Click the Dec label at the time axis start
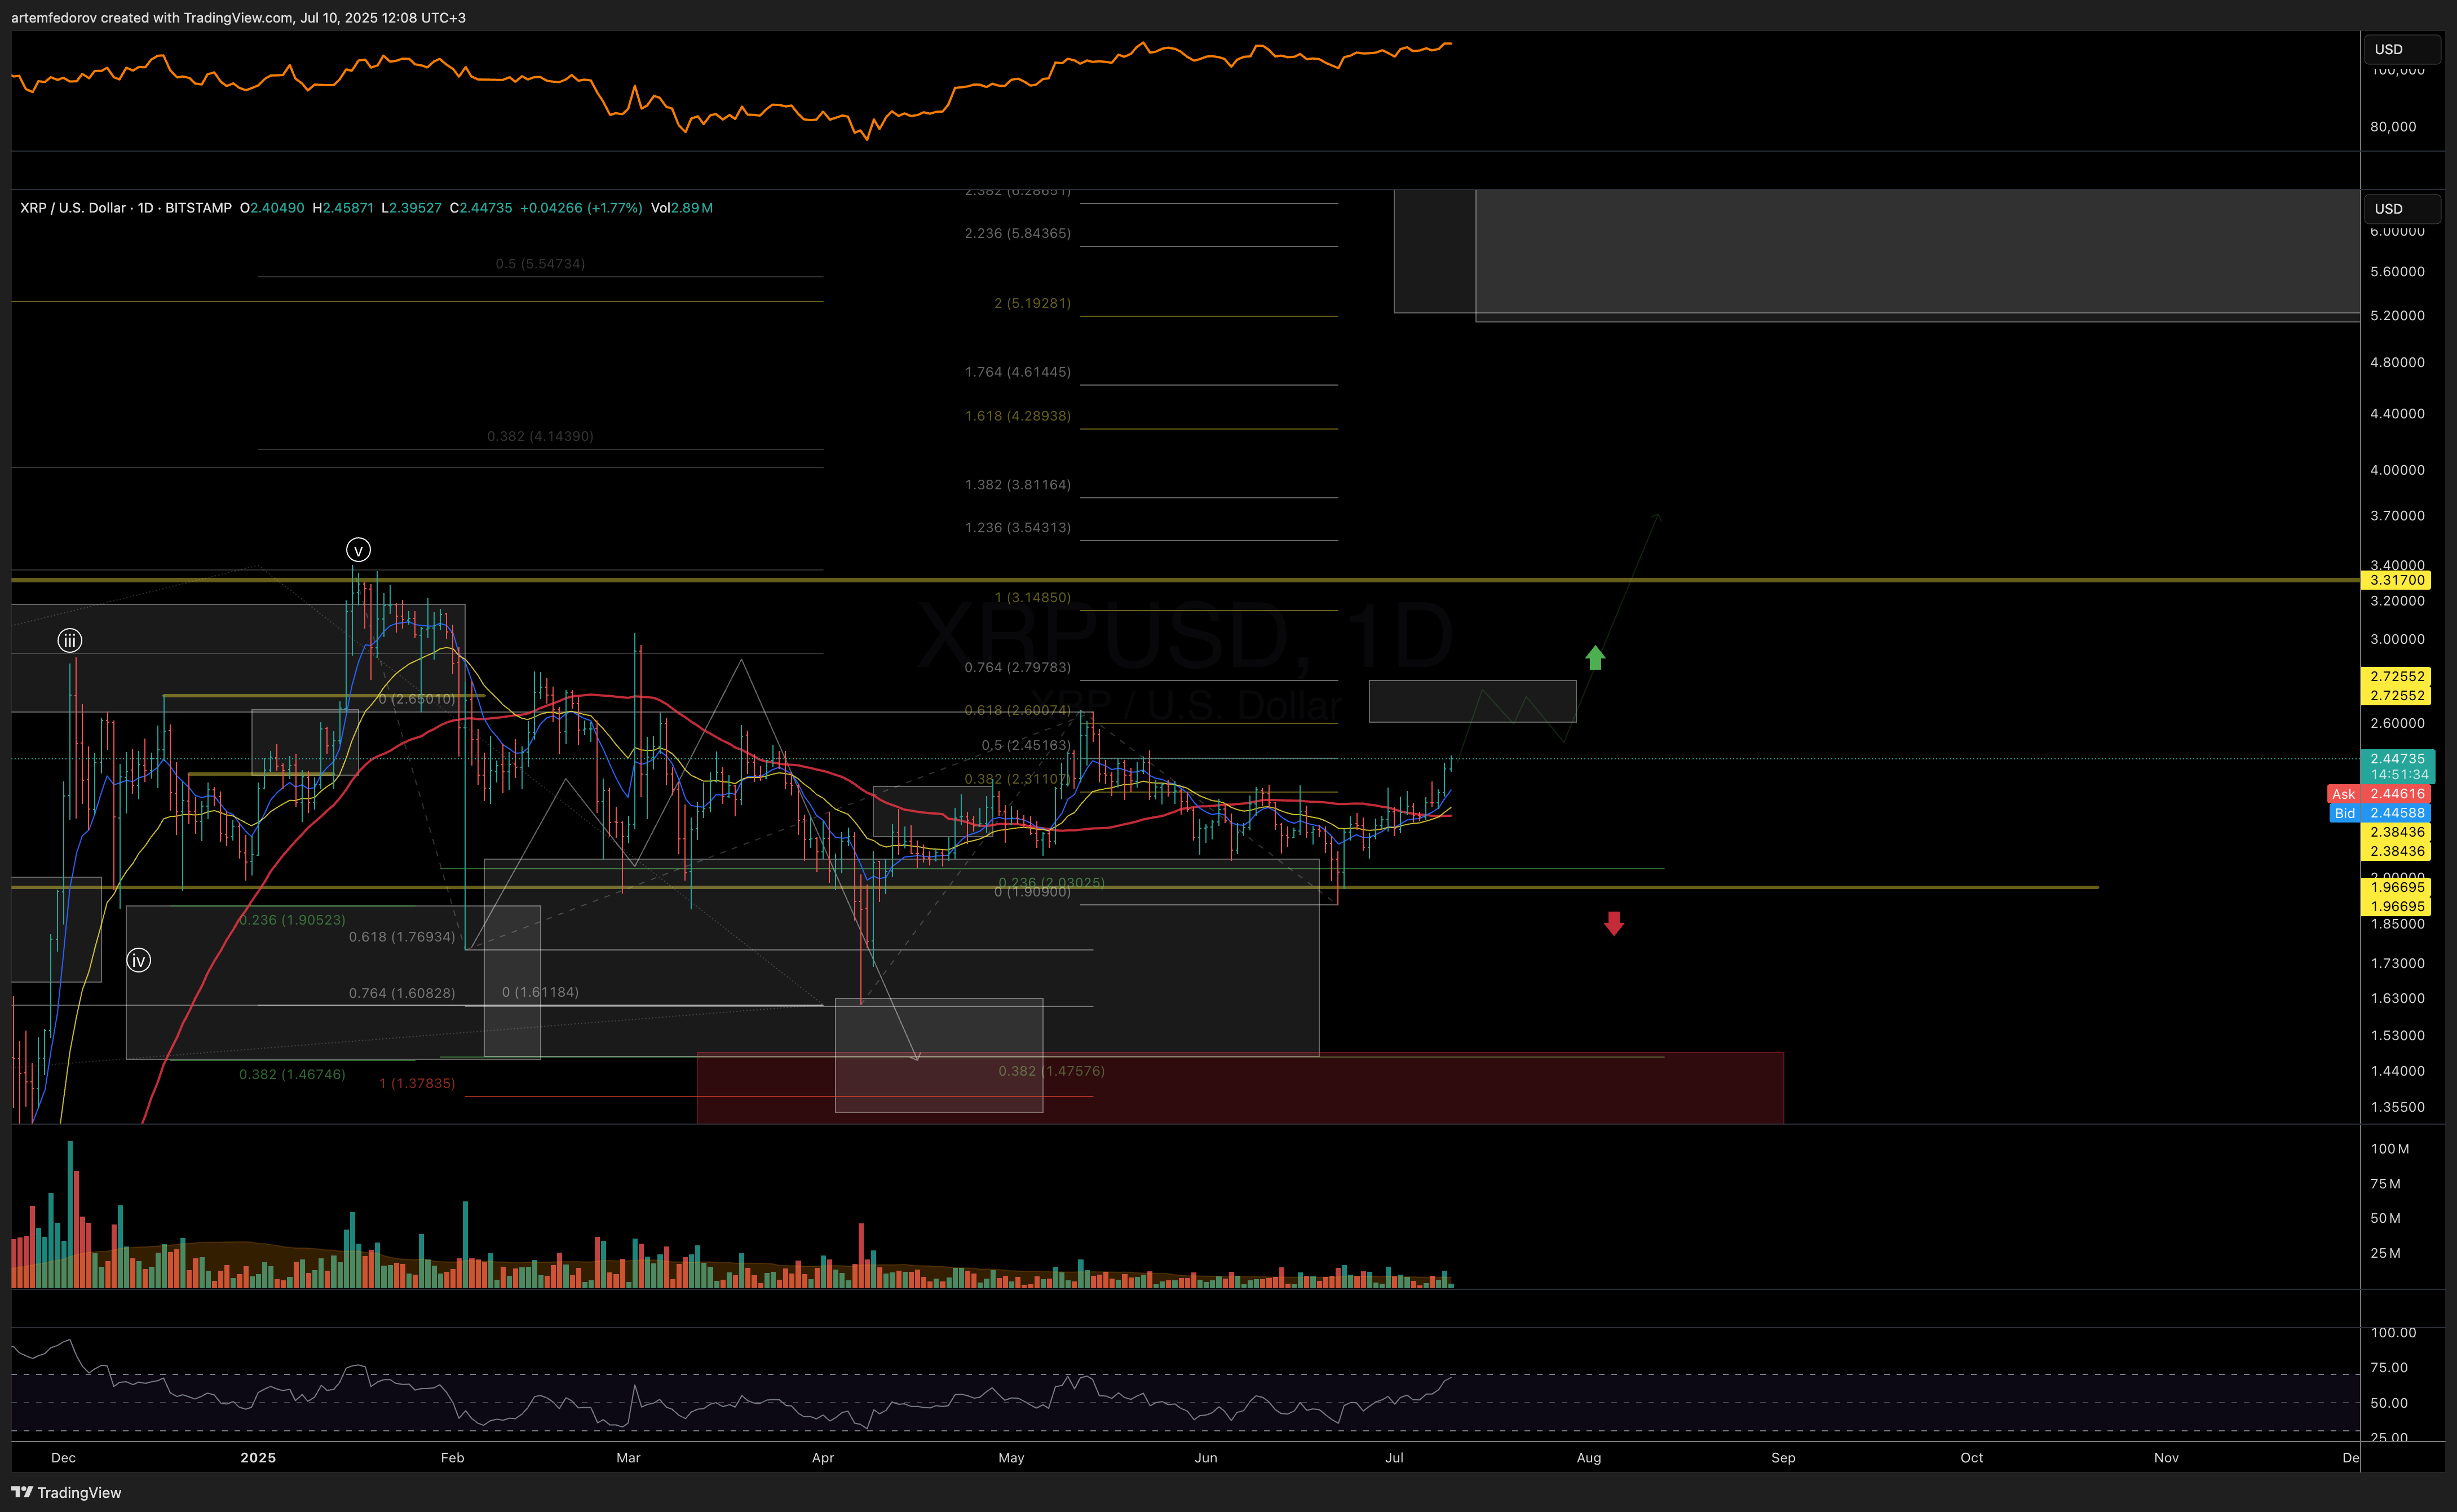2457x1512 pixels. pos(63,1458)
